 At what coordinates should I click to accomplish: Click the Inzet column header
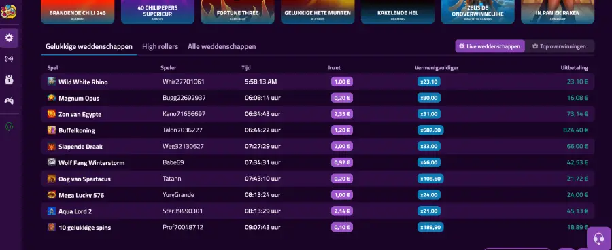(x=334, y=68)
